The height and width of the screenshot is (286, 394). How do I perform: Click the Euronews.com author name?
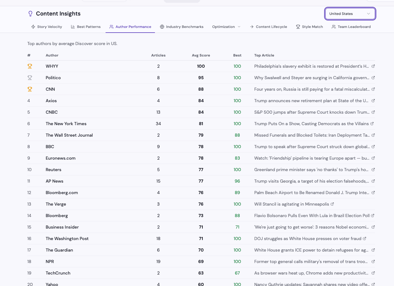(x=61, y=158)
